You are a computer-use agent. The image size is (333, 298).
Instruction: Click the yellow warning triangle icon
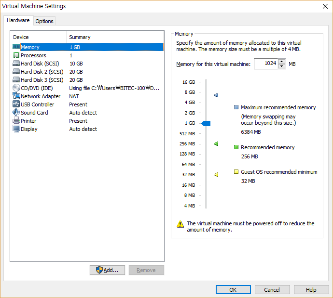click(x=180, y=224)
